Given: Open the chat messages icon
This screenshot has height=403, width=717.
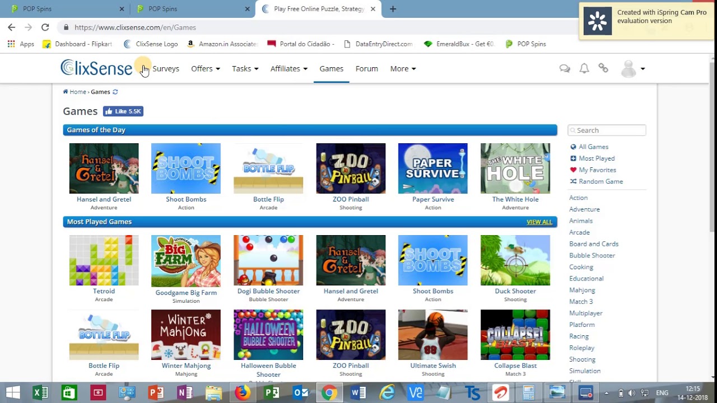Looking at the screenshot, I should coord(565,68).
